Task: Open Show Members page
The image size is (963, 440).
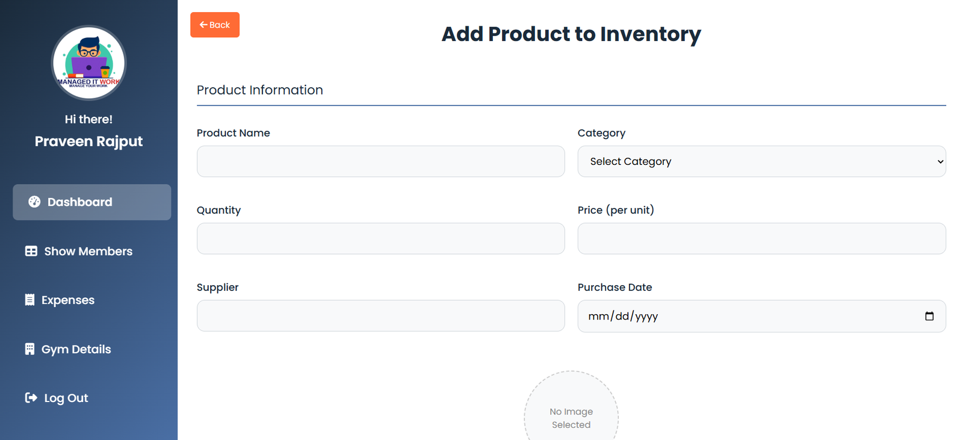Action: click(x=87, y=251)
